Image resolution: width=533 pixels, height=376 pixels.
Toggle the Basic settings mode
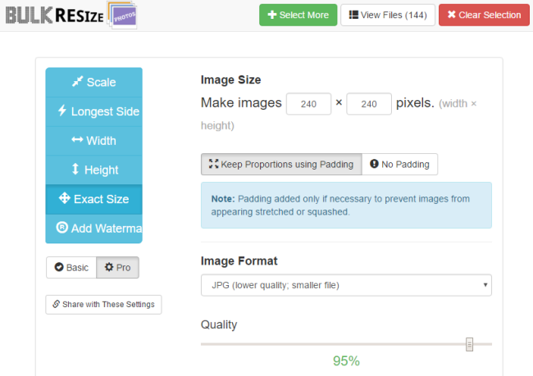71,268
